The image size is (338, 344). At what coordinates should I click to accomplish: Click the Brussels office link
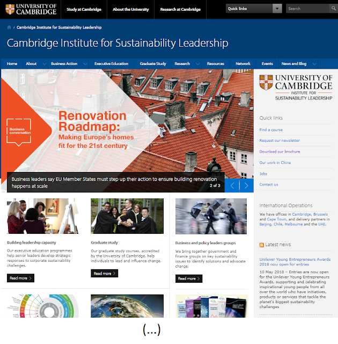click(x=320, y=214)
